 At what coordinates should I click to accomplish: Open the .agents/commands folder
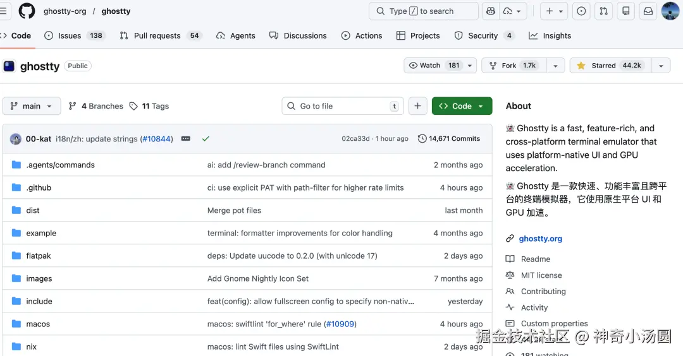[x=60, y=165]
